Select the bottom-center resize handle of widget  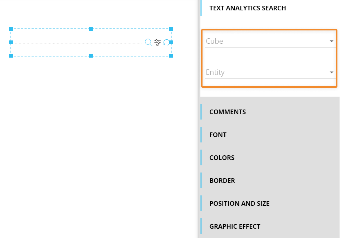pos(91,56)
